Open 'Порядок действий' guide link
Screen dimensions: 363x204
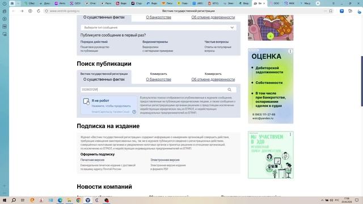(x=94, y=42)
